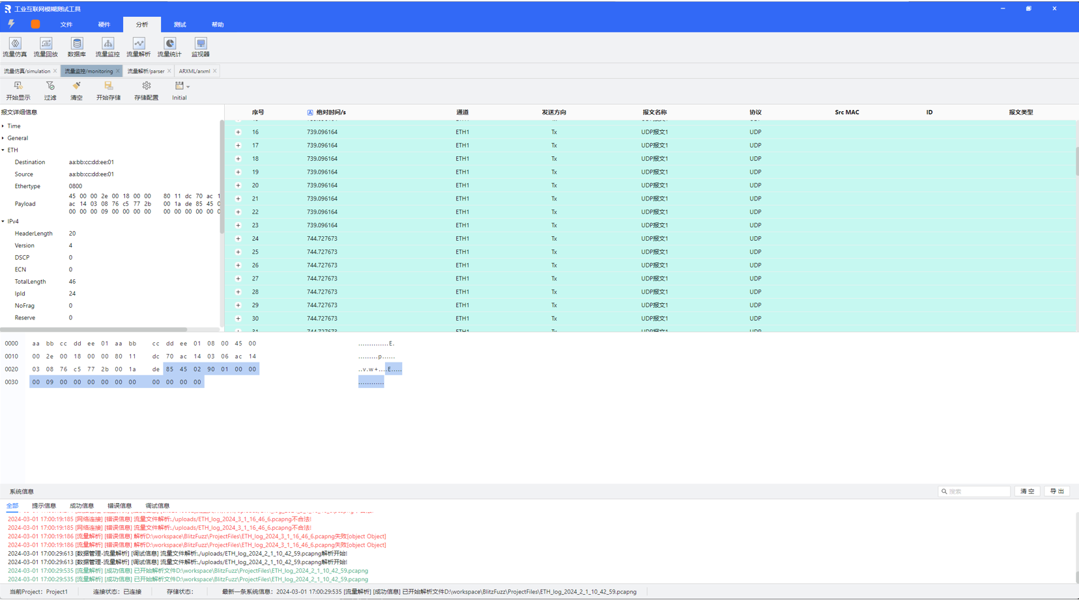Screen dimensions: 1079x600
Task: Show only 错误信息 error messages
Action: pyautogui.click(x=119, y=506)
